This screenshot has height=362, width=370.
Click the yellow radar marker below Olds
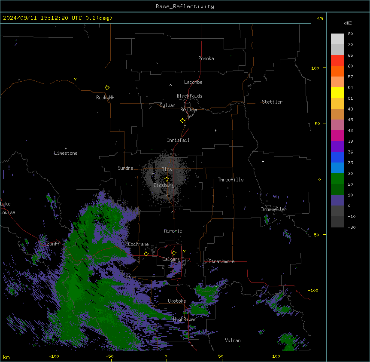[x=167, y=179]
